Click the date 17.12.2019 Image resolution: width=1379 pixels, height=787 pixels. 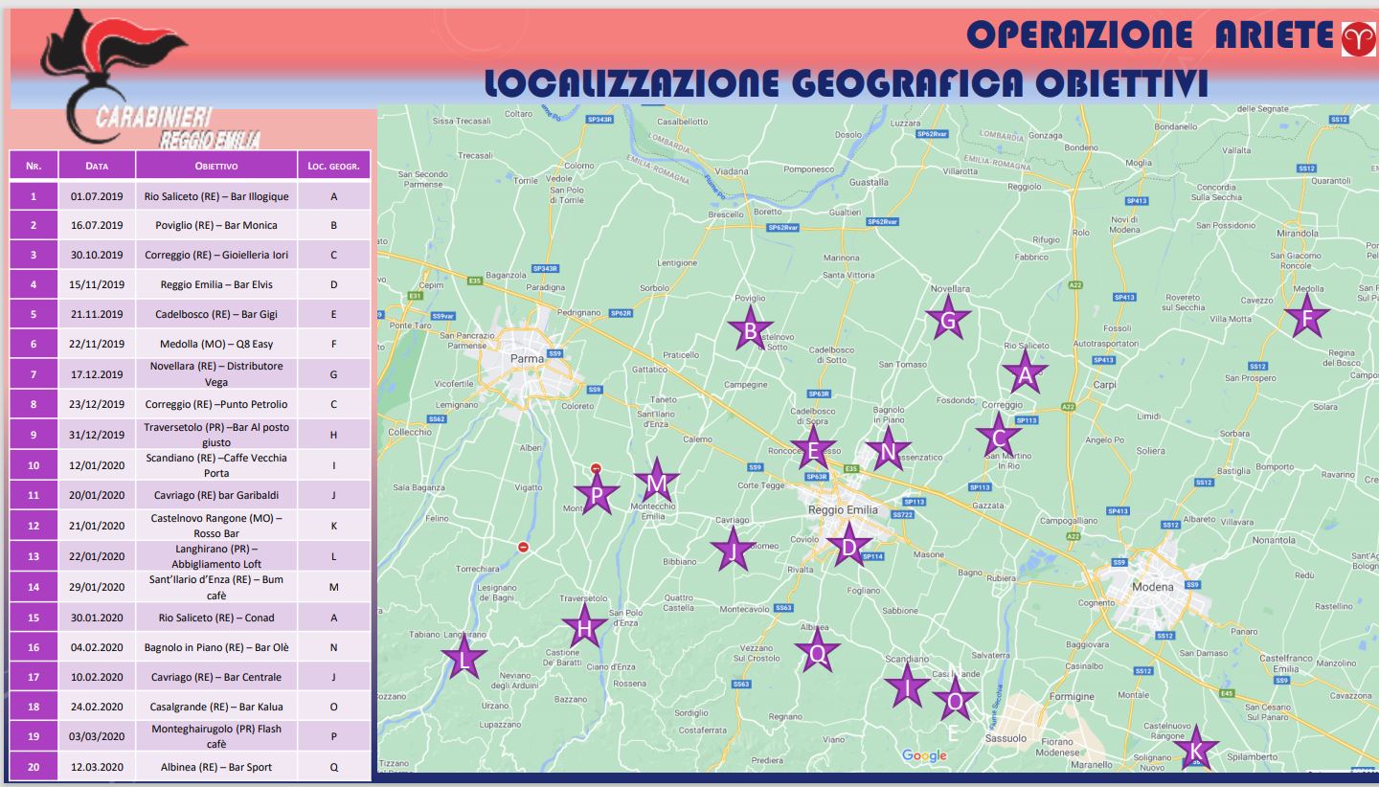pyautogui.click(x=97, y=374)
